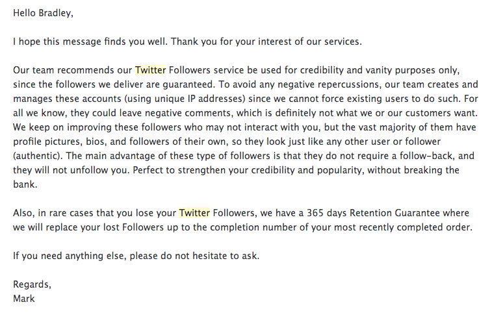This screenshot has width=503, height=324.
Task: Click the signature name 'Mark'
Action: 24,299
